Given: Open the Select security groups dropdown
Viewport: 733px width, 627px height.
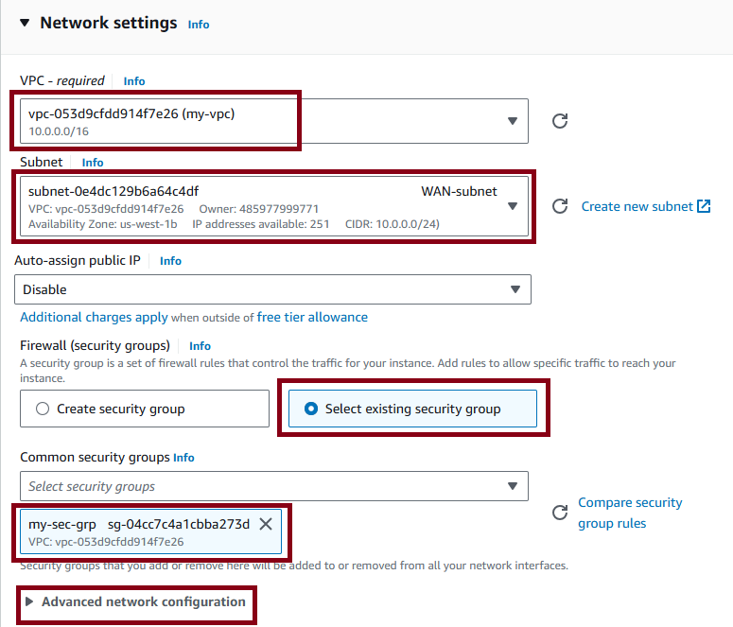Looking at the screenshot, I should point(274,486).
